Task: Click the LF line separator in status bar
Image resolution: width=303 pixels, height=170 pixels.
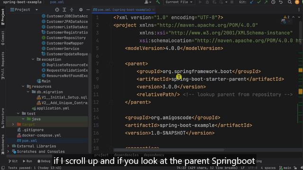Action: pos(243,168)
